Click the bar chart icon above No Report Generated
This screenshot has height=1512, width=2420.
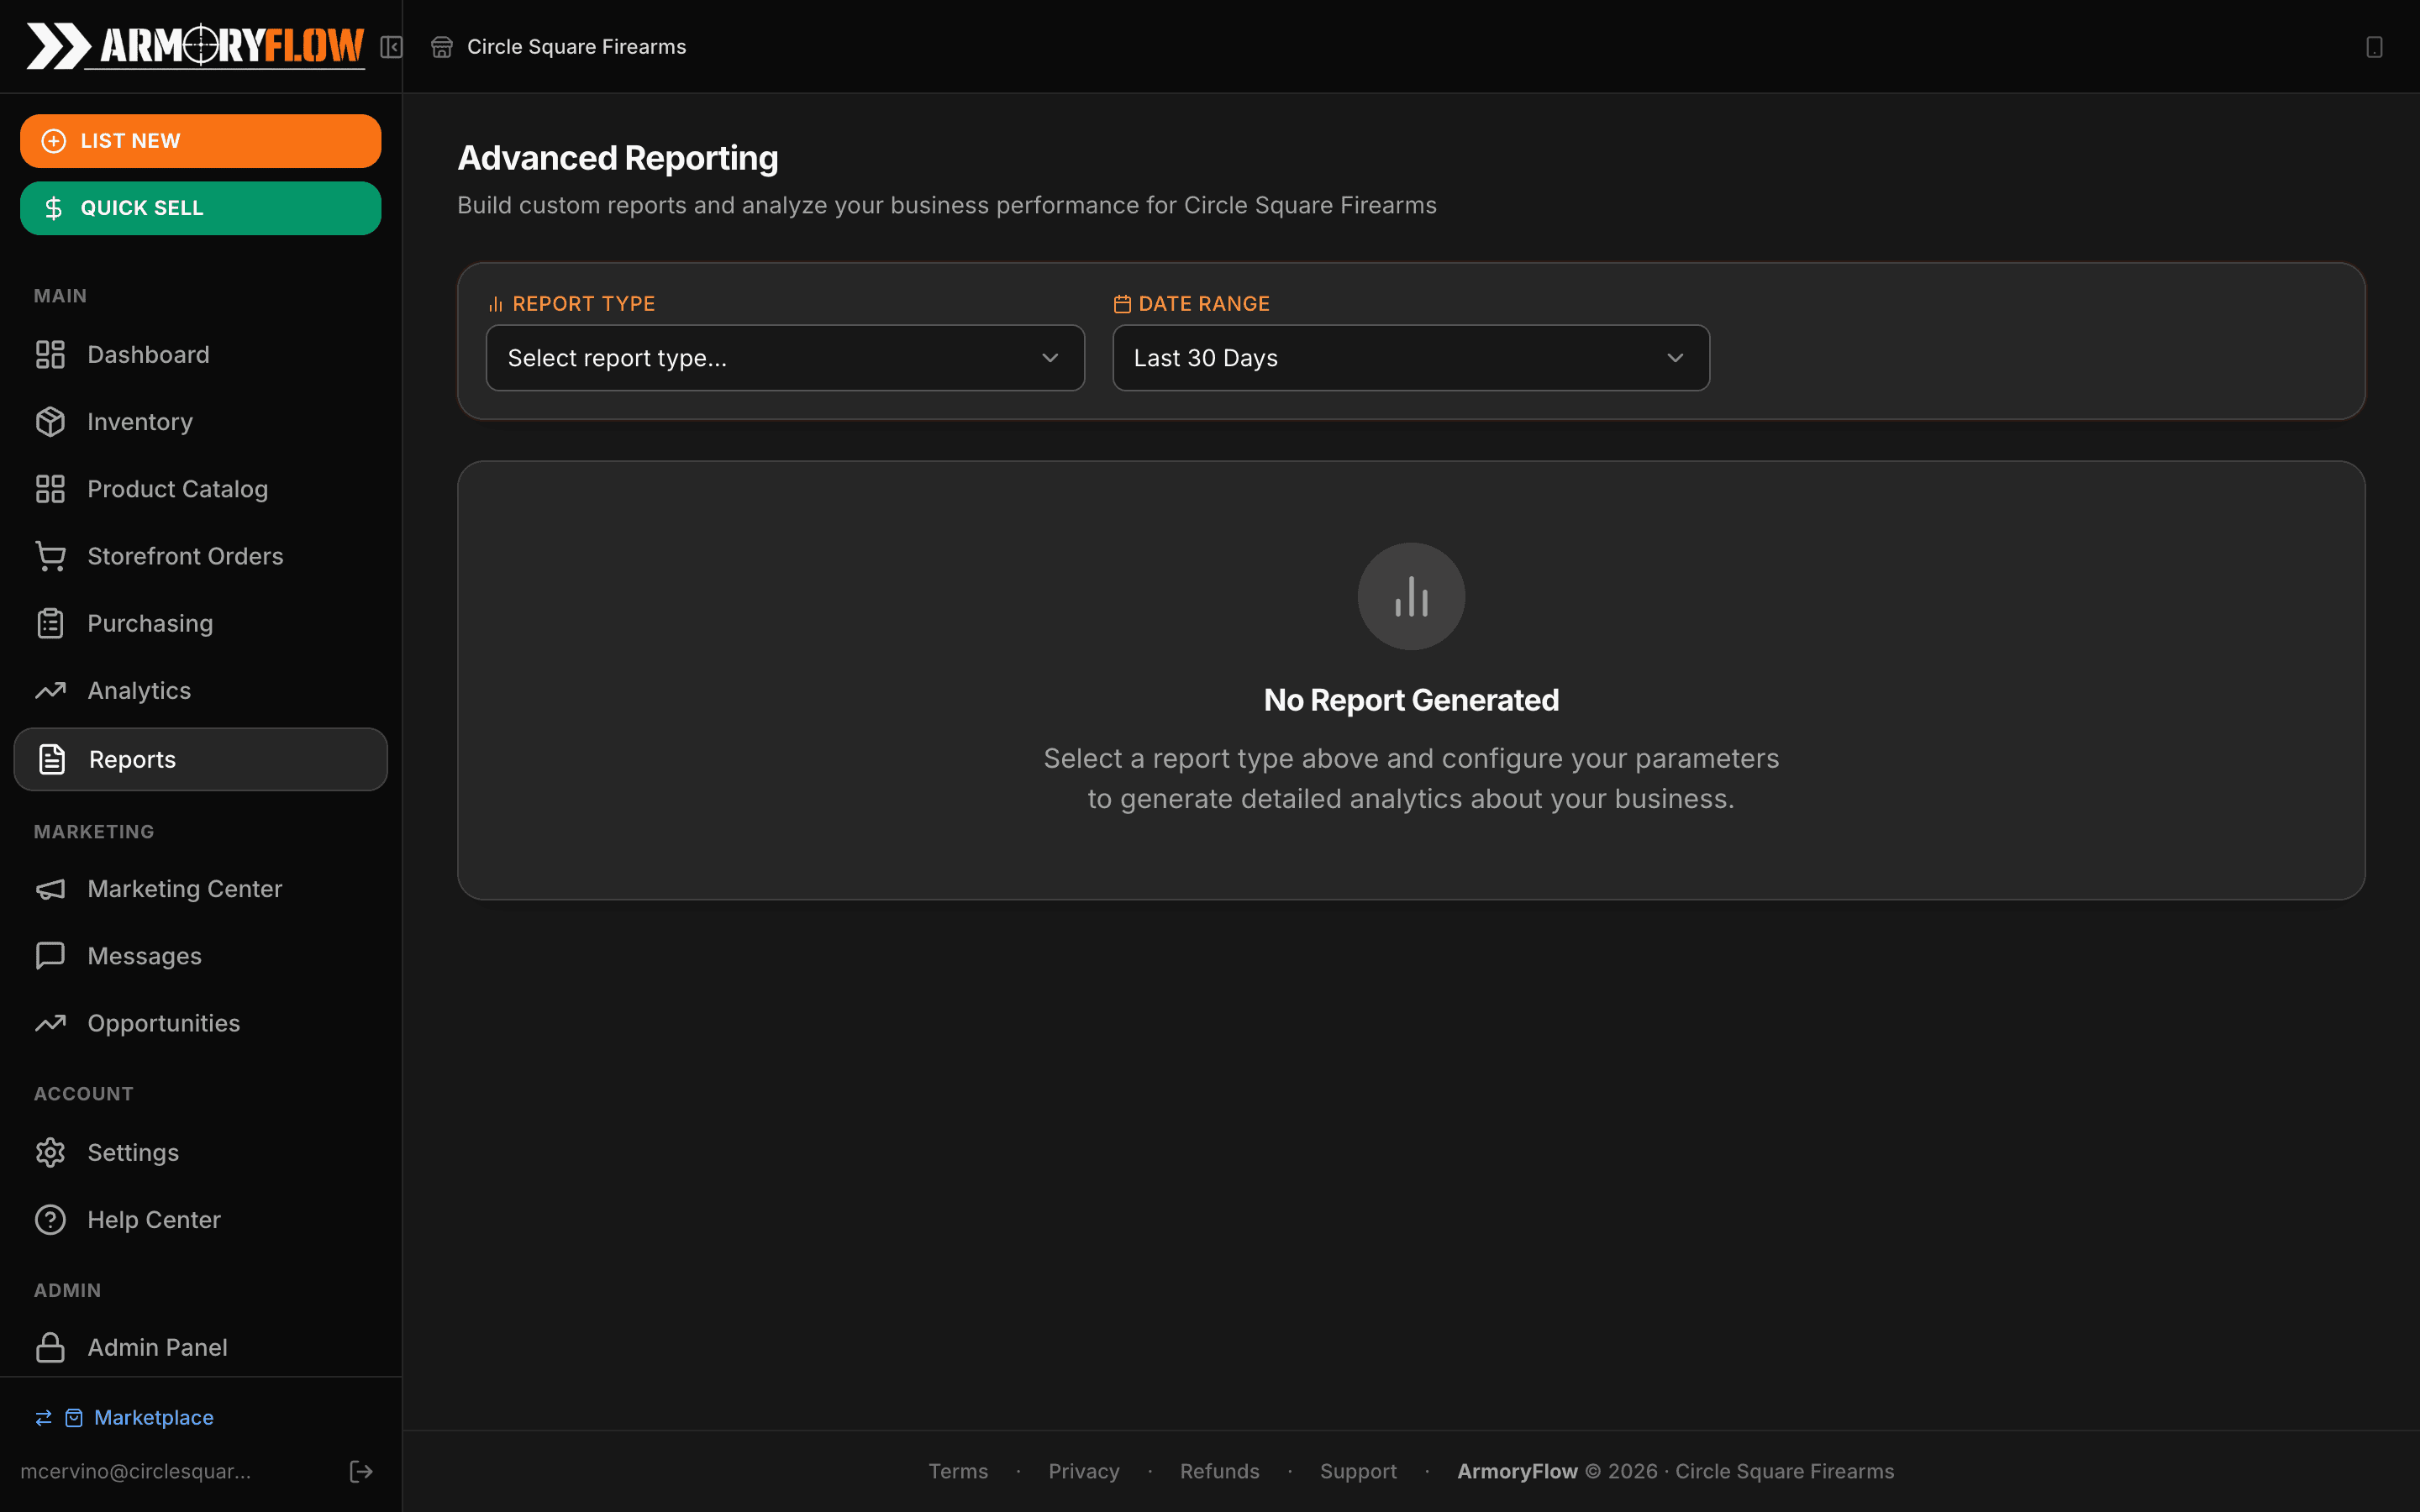tap(1411, 596)
